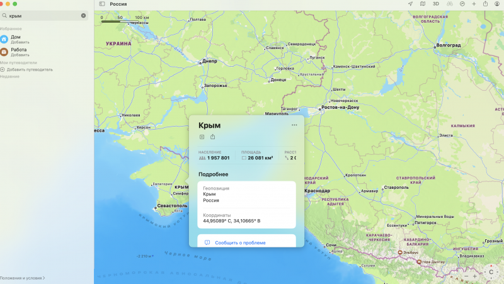The image size is (504, 284).
Task: Share the map from the top toolbar
Action: [486, 4]
